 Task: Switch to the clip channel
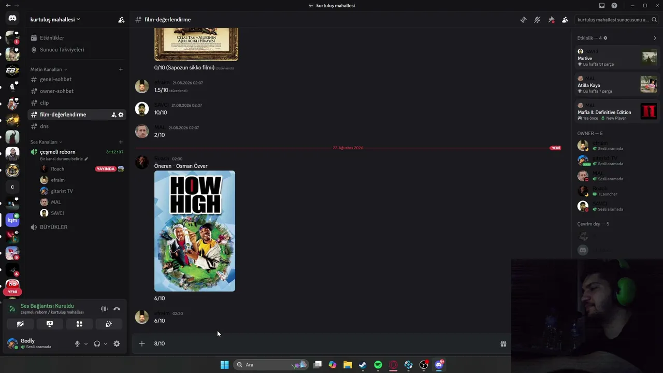point(77,103)
